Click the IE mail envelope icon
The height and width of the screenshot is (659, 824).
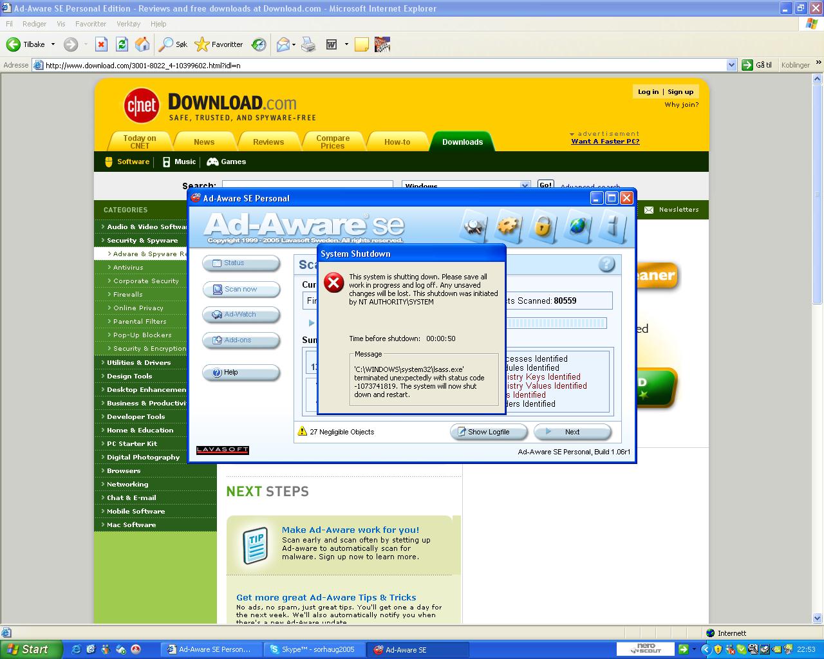[x=283, y=44]
